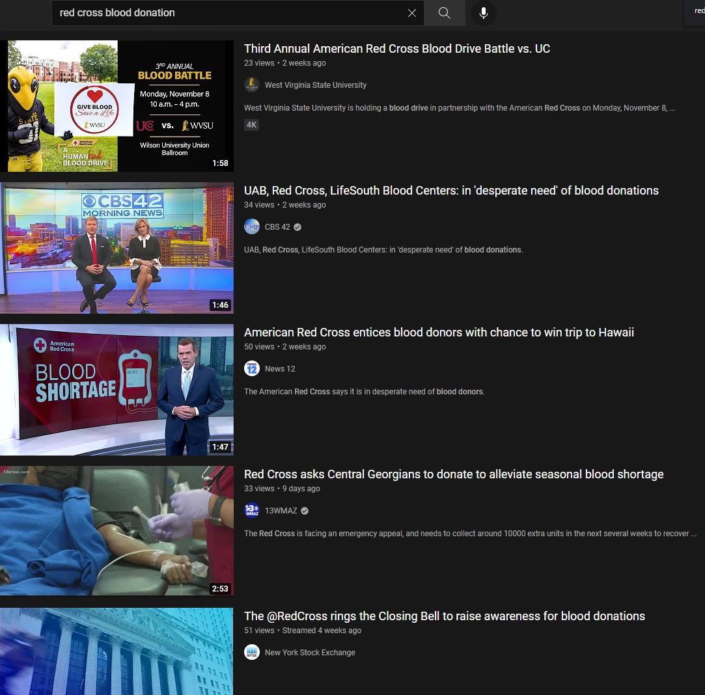Image resolution: width=705 pixels, height=695 pixels.
Task: Open 'Third Annual American Red Cross Blood Drive Battle' title
Action: pos(397,49)
